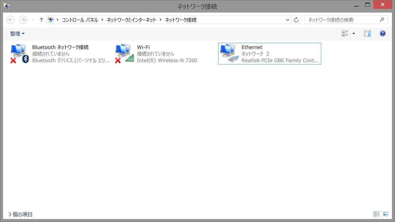Open the help button

click(382, 34)
